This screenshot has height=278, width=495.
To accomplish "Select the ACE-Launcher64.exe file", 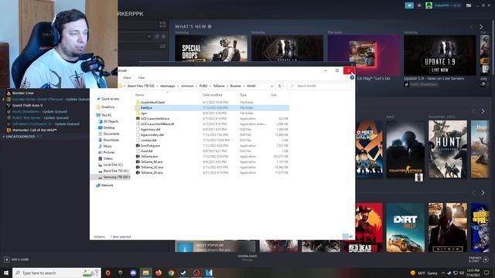I will pyautogui.click(x=155, y=118).
